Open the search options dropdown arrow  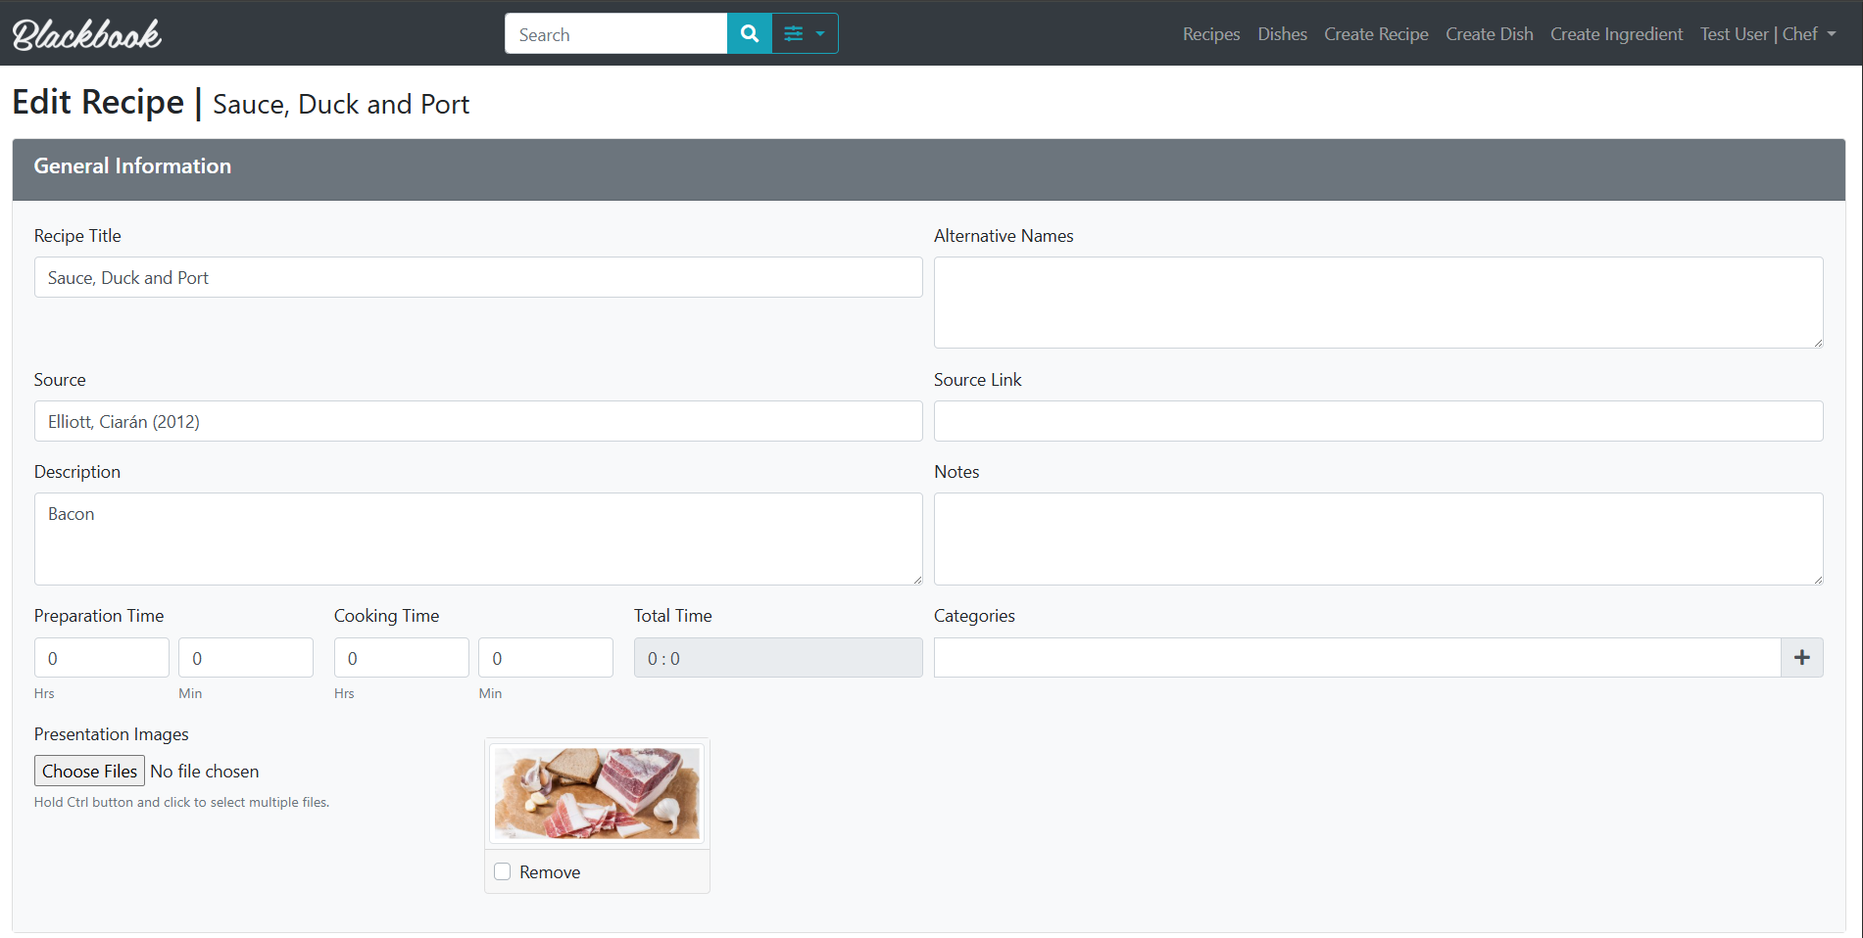pyautogui.click(x=819, y=32)
